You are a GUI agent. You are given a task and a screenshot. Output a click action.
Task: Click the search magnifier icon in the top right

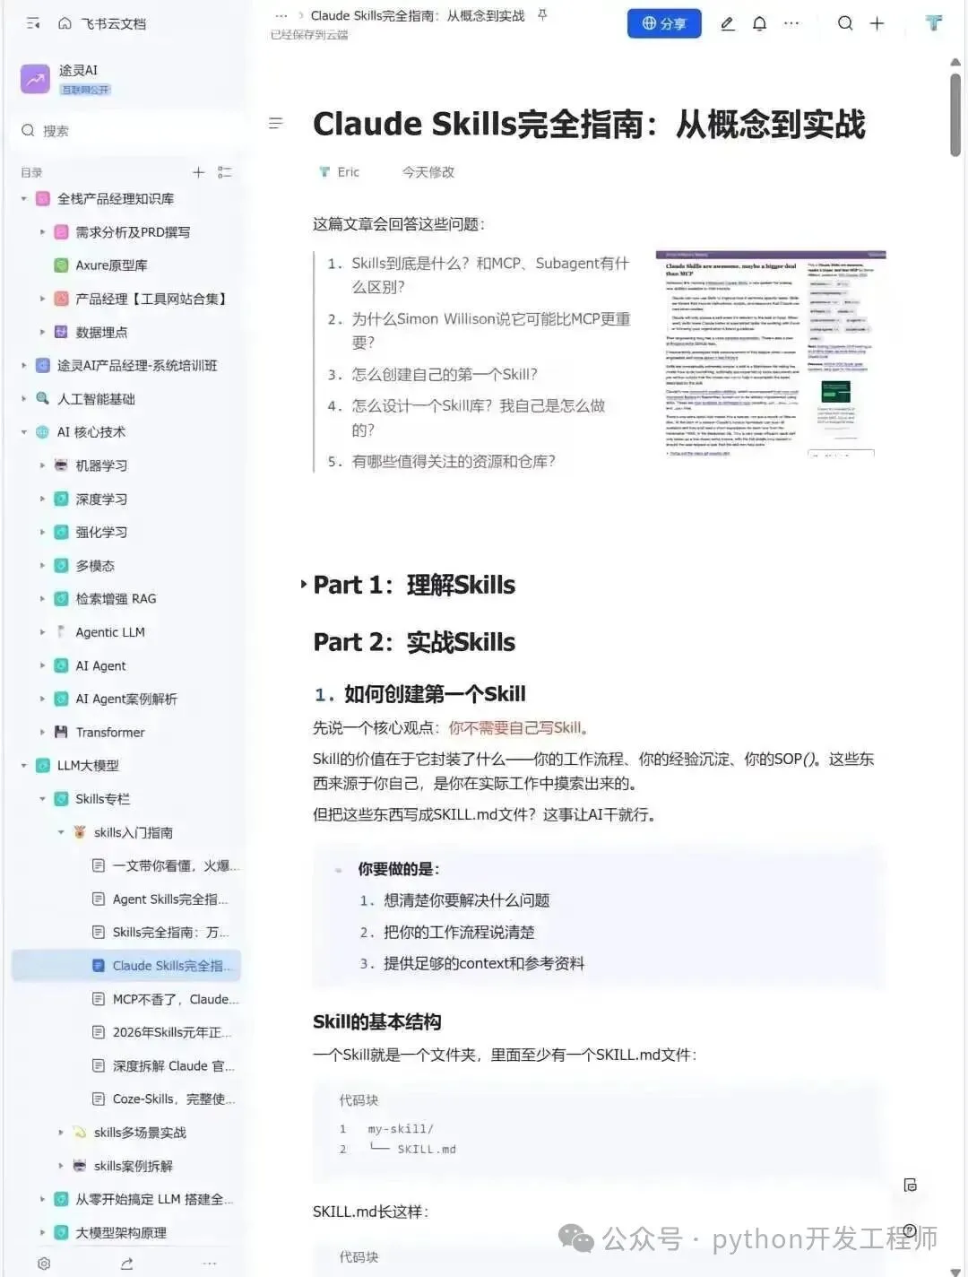[x=845, y=24]
